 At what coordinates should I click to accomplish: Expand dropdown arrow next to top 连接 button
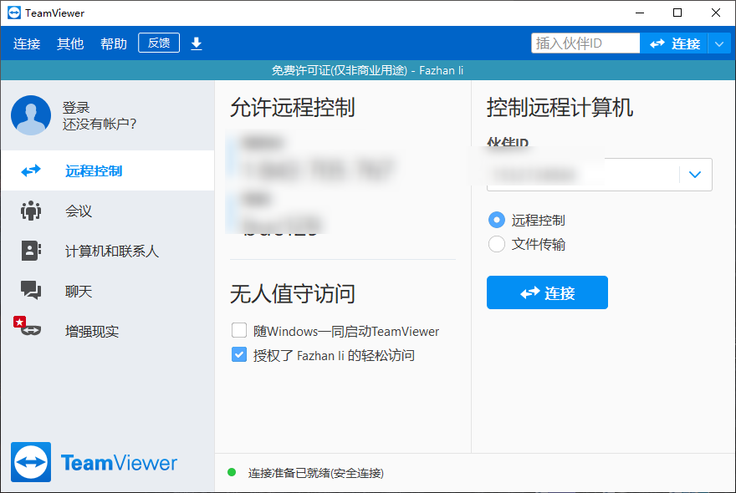pyautogui.click(x=719, y=44)
